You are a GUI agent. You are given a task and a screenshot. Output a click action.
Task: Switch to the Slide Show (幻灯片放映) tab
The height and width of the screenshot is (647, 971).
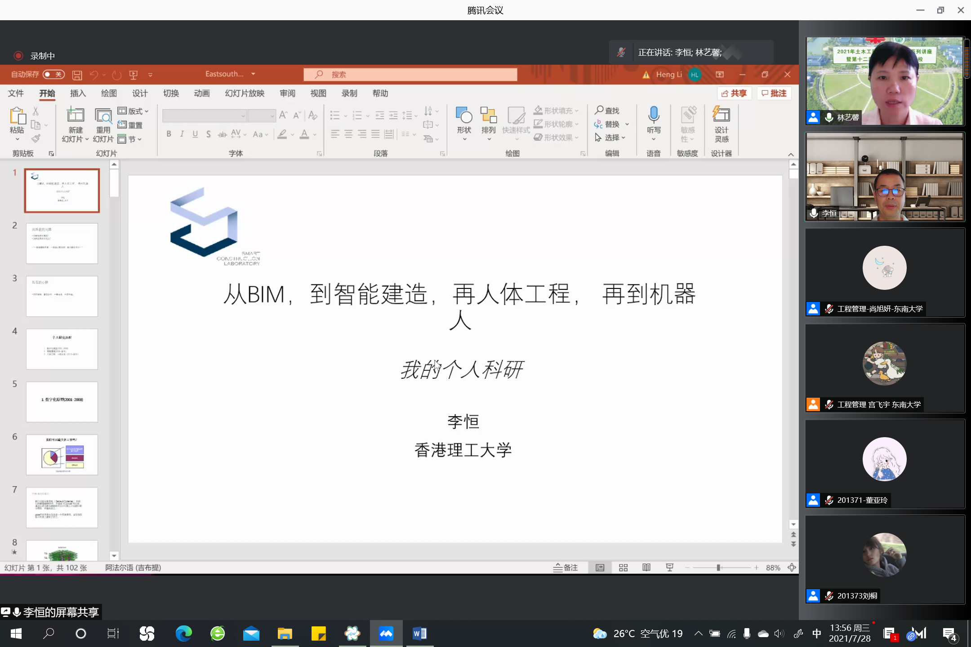244,93
